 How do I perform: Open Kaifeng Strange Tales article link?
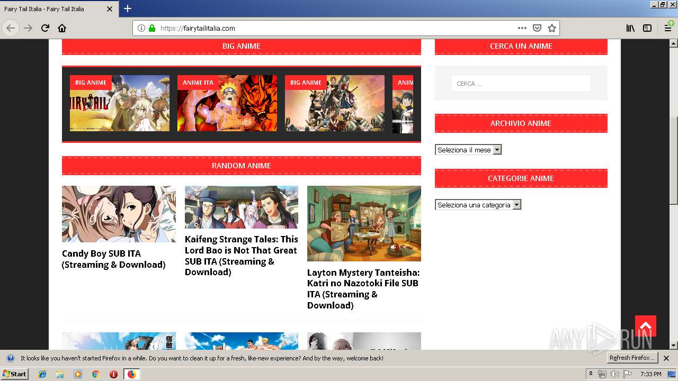(242, 256)
